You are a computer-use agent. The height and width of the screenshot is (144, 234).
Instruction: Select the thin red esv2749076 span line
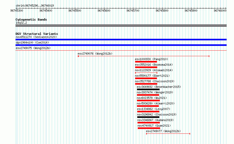click(144, 56)
